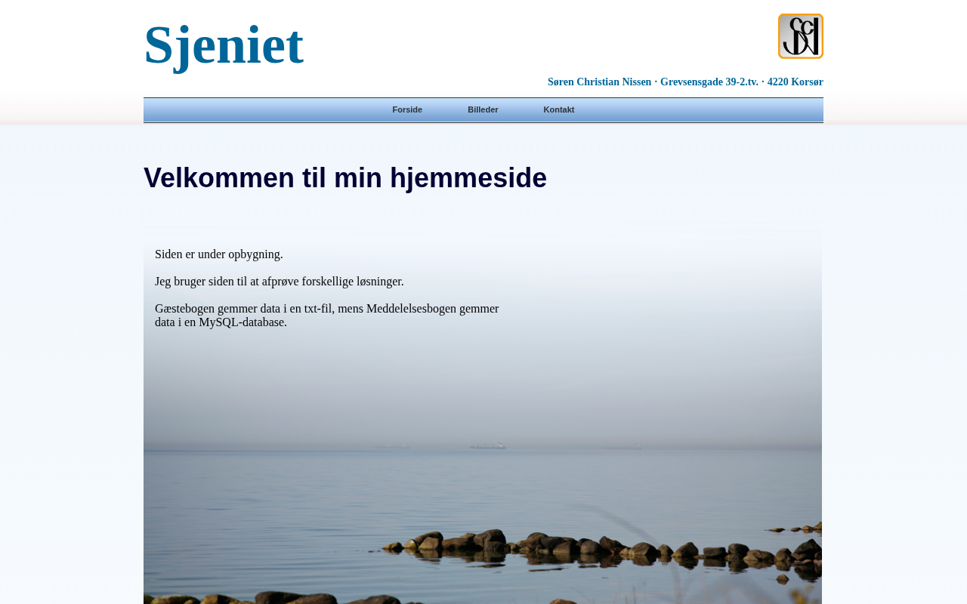Go to the Billeder page
The width and height of the screenshot is (967, 604).
[483, 109]
